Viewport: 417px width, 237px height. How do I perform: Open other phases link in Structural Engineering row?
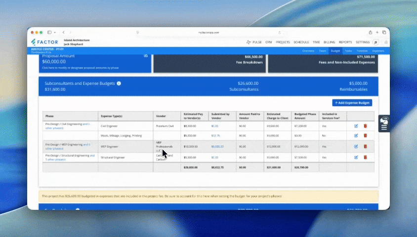[x=70, y=158]
